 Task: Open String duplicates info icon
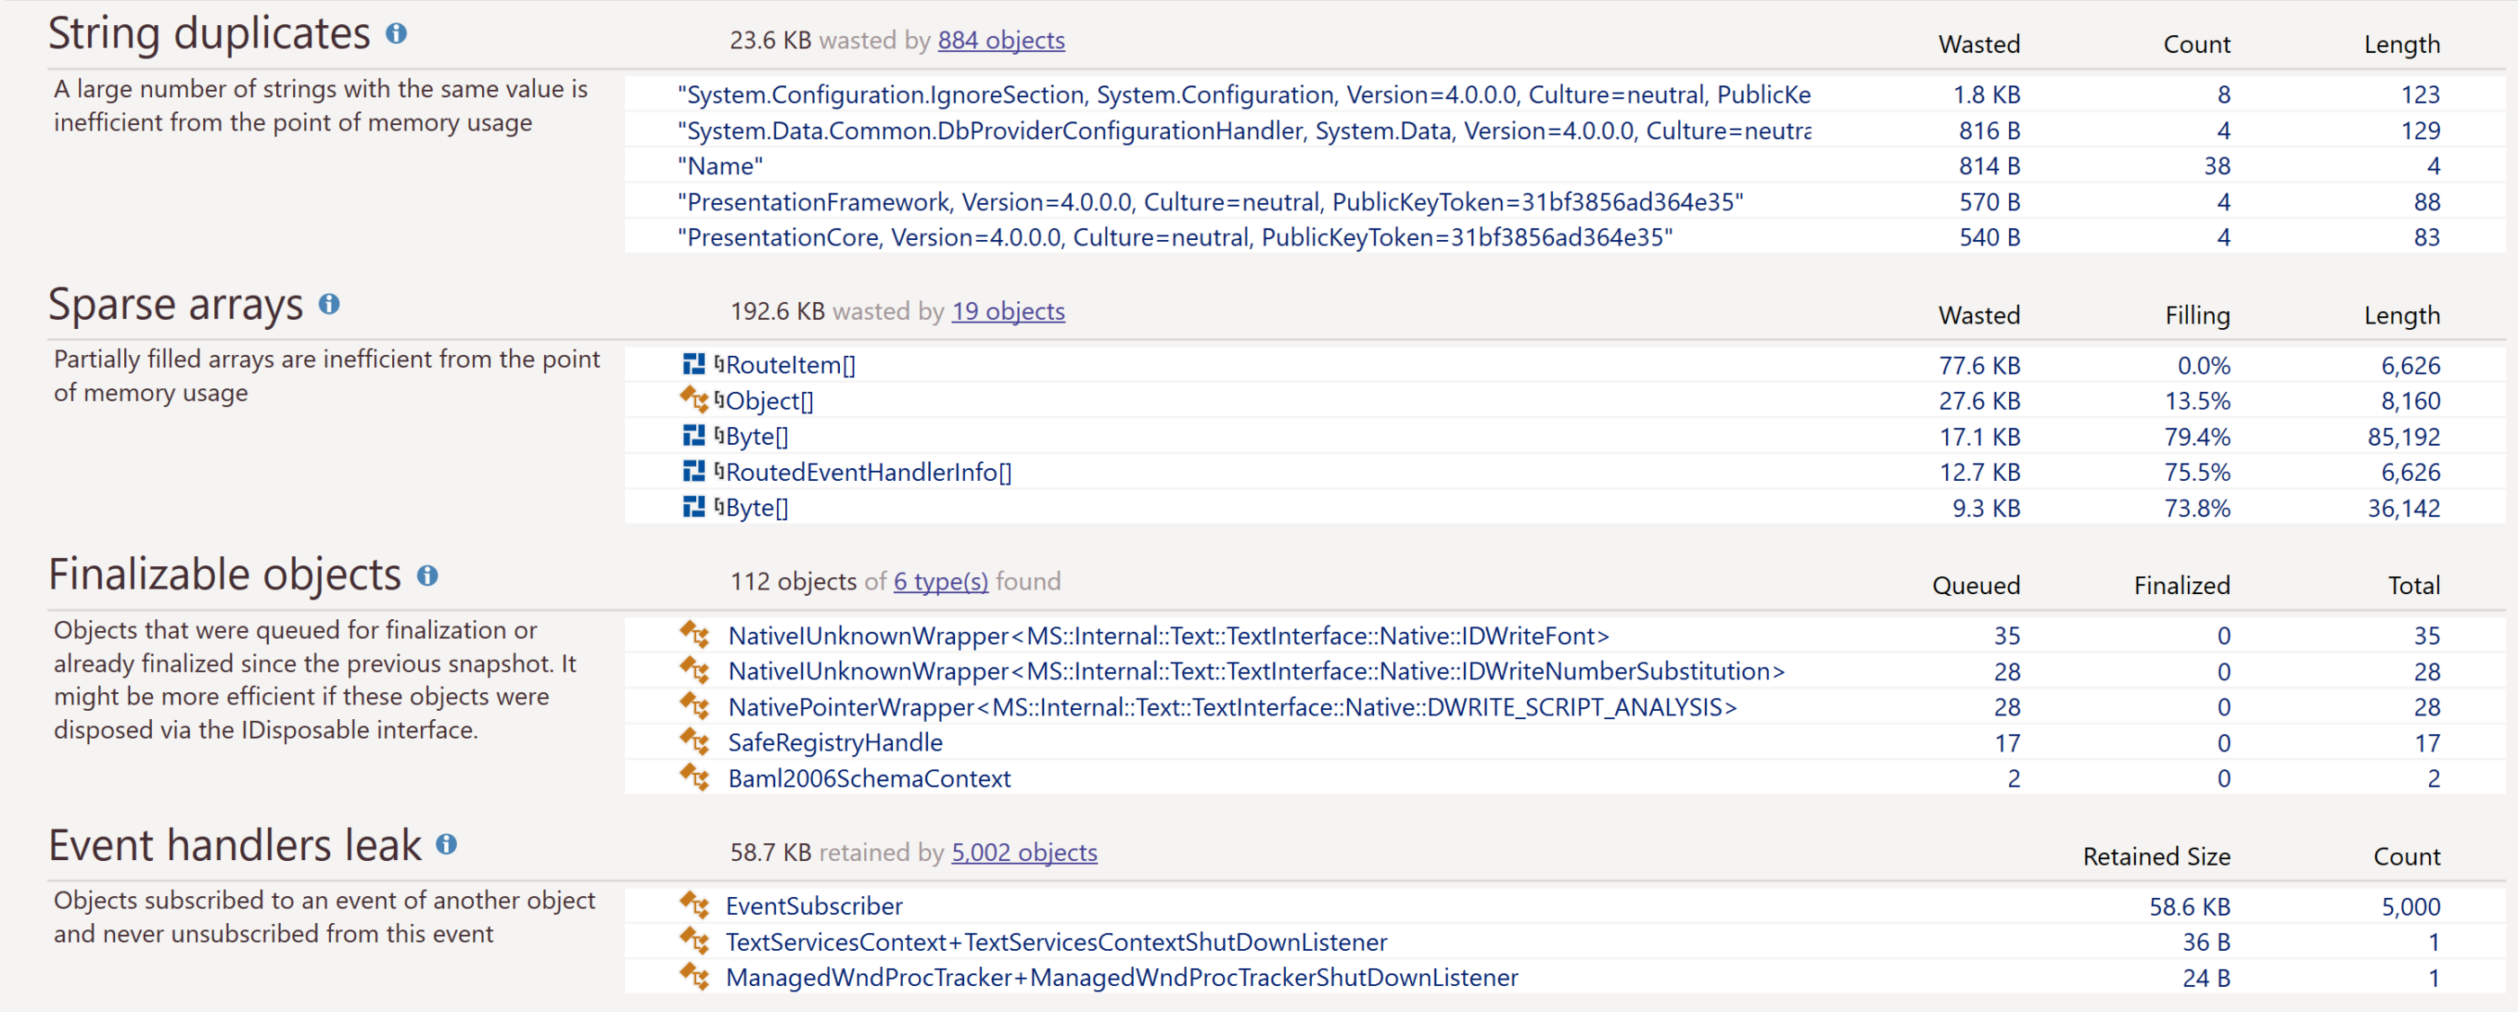pos(396,33)
